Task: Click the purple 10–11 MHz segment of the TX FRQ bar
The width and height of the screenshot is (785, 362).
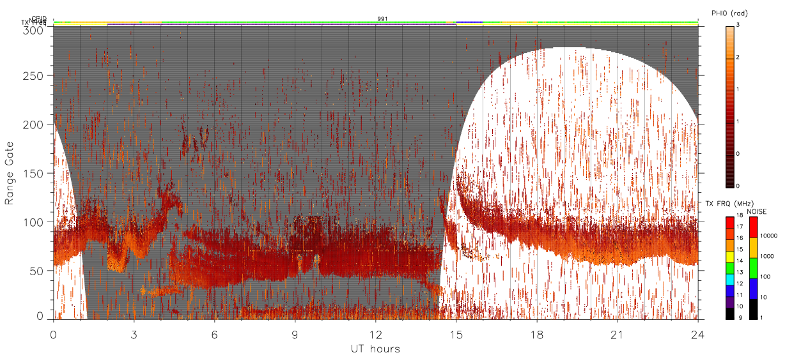Action: click(730, 303)
